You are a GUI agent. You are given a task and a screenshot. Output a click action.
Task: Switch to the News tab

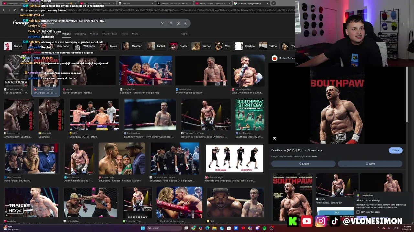[125, 34]
